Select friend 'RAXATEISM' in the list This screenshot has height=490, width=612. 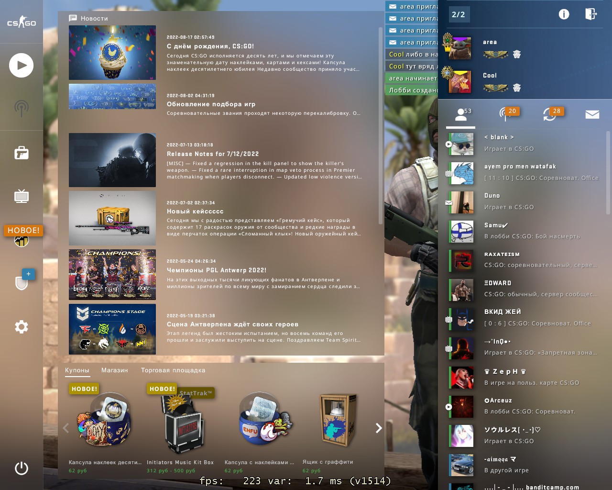point(525,260)
